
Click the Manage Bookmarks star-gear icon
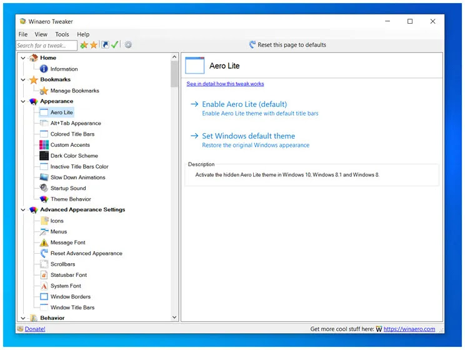point(44,91)
